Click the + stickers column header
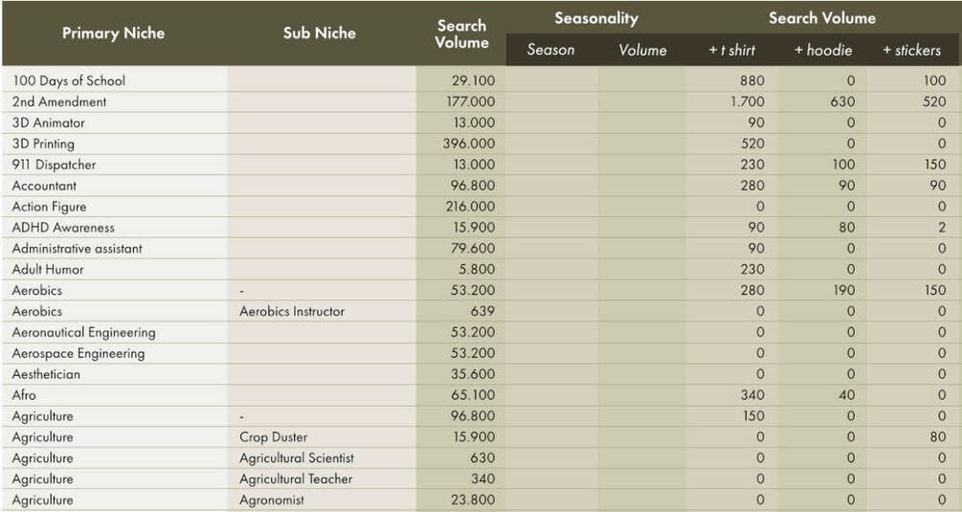 pos(911,50)
